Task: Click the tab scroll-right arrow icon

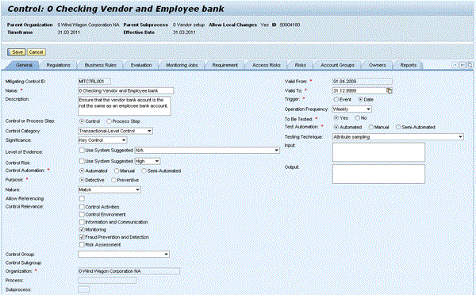Action: [x=463, y=65]
